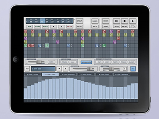Screen dimensions: 159x119
Task: Click the CLONE pattern button
Action: (37, 27)
